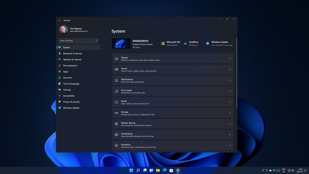
Task: Click the vertical scrollbar in the System pane
Action: point(237,73)
